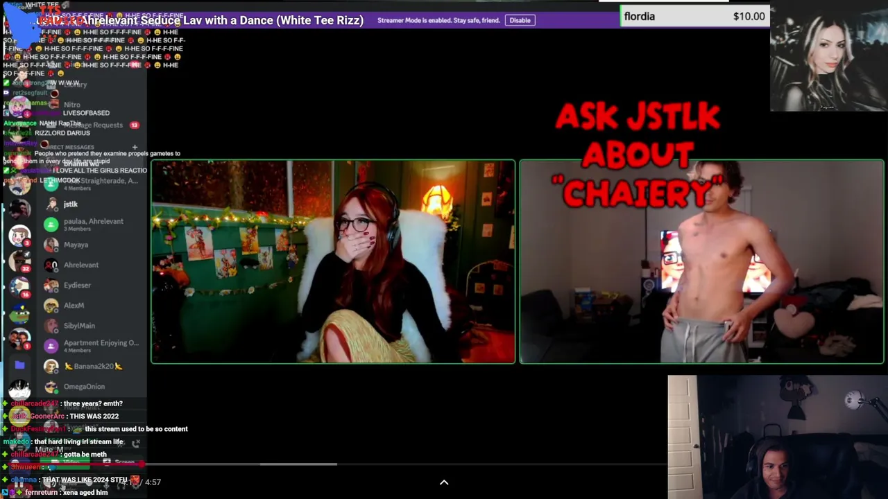Click jstlk's avatar in the DM list
Screen dimensions: 888x499
[x=51, y=204]
